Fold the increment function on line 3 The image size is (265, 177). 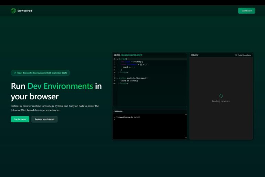tap(117, 65)
